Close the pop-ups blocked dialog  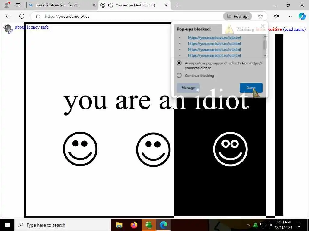click(x=263, y=26)
